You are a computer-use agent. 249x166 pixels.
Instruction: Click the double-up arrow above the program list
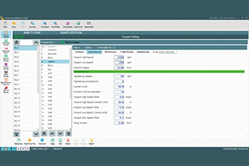coord(17,42)
